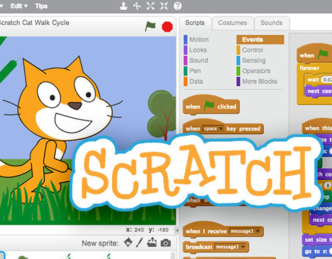Open message1 dropdown in broadcast block
The image size is (332, 259).
coord(230,246)
